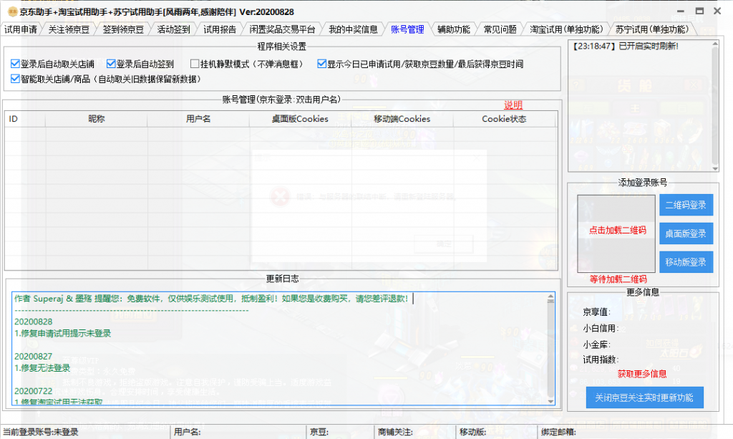
Task: Minimize the application window
Action: point(681,11)
